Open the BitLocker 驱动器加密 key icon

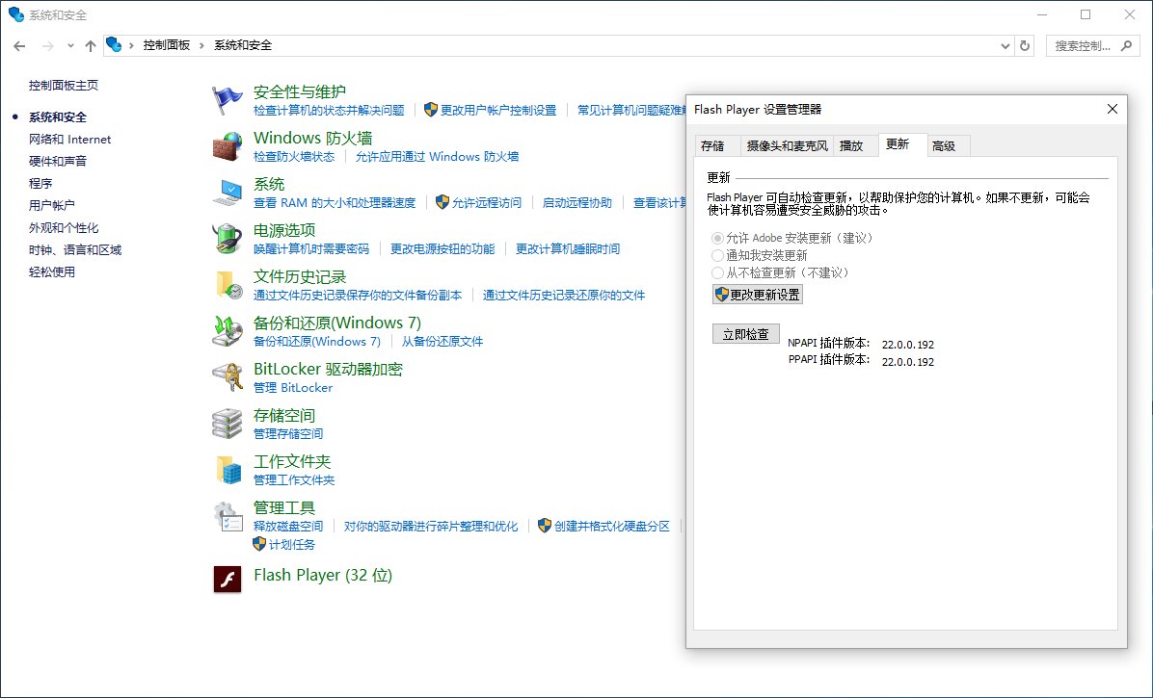(x=228, y=376)
